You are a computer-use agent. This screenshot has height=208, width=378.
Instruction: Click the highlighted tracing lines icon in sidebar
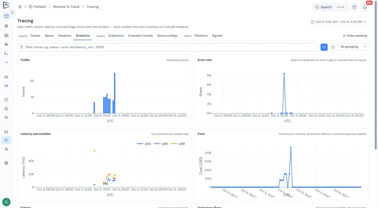pyautogui.click(x=6, y=140)
